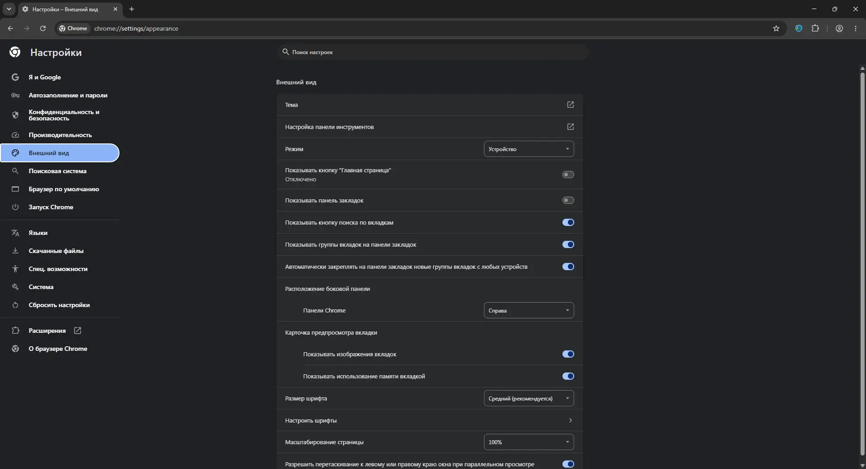The width and height of the screenshot is (866, 469).
Task: Click external-link icon next to Расширения
Action: pos(78,331)
